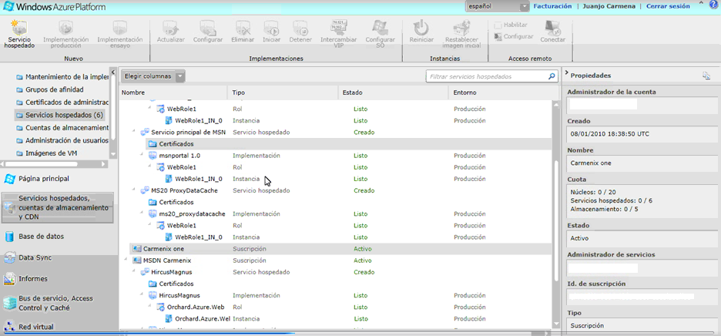Click the Juanjo Carmena account name
The height and width of the screenshot is (336, 721).
tap(609, 6)
